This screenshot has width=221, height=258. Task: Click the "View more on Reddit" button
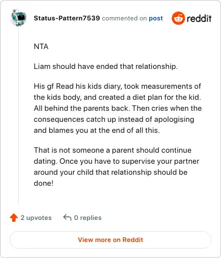(x=110, y=240)
